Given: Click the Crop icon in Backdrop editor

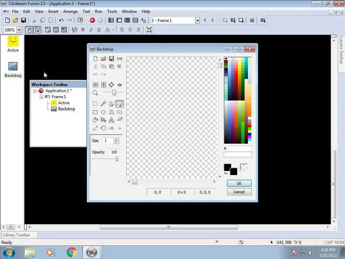Looking at the screenshot, I should pos(112,85).
